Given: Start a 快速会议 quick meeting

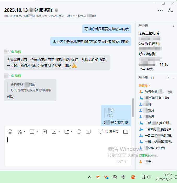Looking at the screenshot, I should coord(109,132).
